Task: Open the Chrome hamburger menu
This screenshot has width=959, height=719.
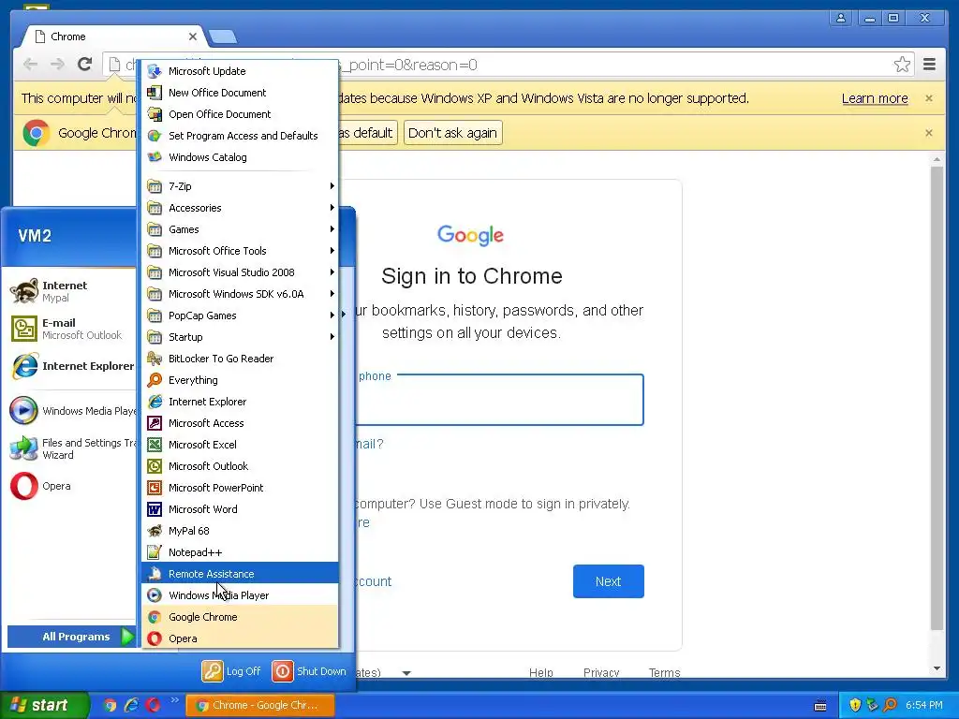Action: pos(929,65)
